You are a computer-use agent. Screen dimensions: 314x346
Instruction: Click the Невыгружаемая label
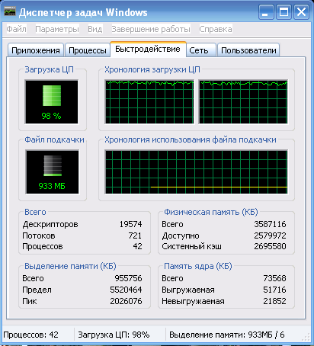193,301
